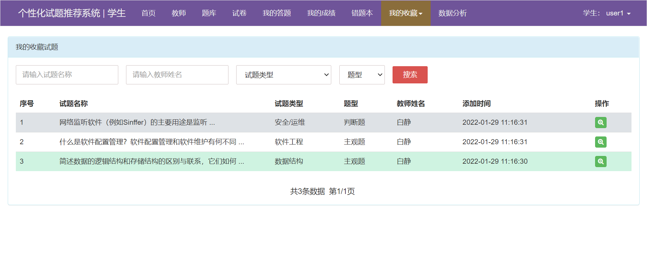647x277 pixels.
Task: Click the 序号 column header
Action: pos(27,104)
